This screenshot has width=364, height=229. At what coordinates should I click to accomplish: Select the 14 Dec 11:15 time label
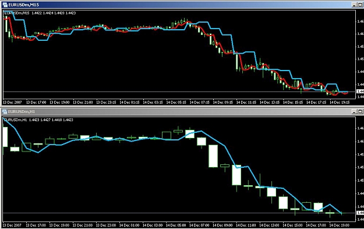tap(246, 102)
